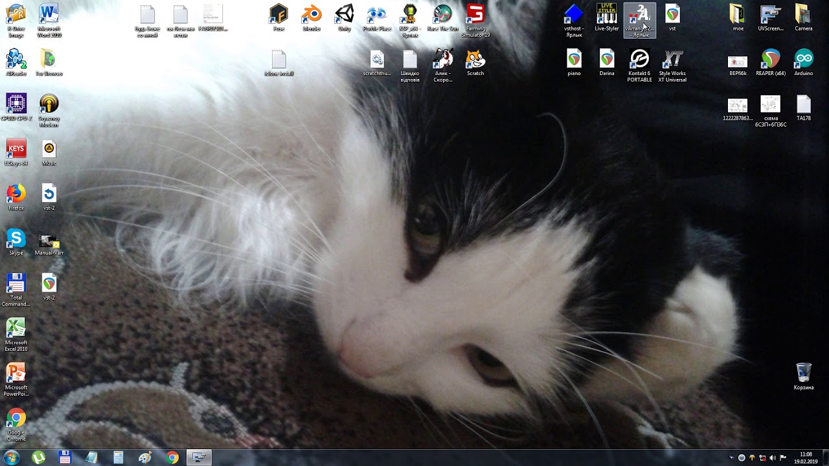829x466 pixels.
Task: Click the active taskbar window button
Action: 199,458
